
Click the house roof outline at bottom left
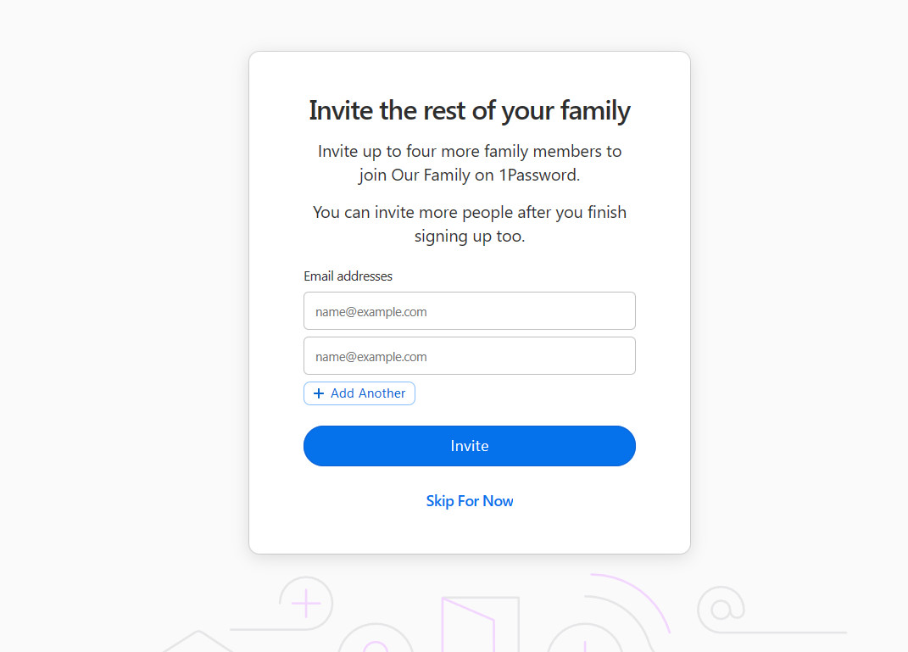[197, 638]
